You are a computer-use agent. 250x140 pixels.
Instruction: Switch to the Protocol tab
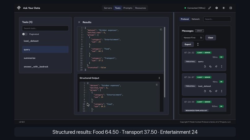click(185, 19)
